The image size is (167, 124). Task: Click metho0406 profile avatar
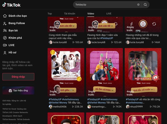(x=50, y=107)
